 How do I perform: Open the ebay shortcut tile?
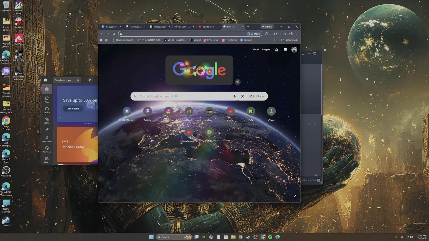[x=209, y=114]
